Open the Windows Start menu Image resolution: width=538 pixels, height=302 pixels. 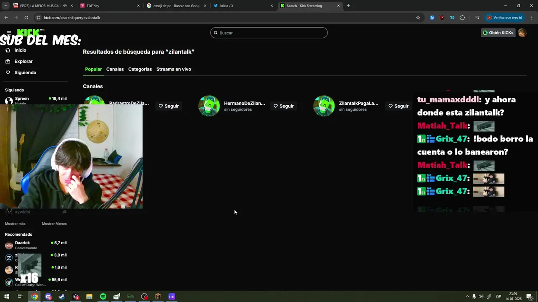(x=6, y=297)
